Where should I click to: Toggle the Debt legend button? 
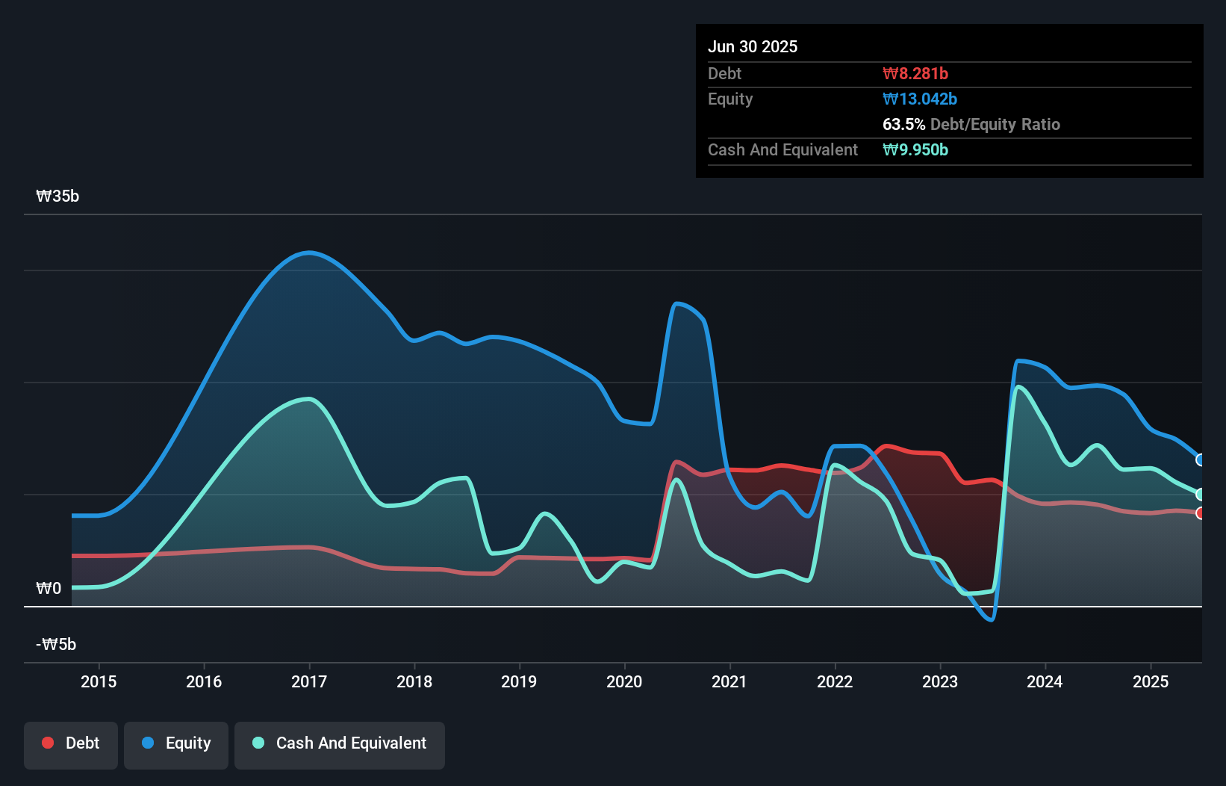coord(71,744)
